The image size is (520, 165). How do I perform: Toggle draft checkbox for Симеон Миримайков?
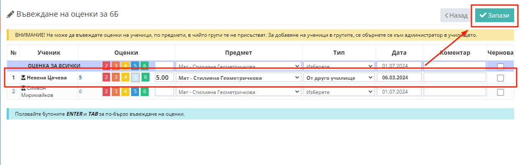(x=500, y=92)
